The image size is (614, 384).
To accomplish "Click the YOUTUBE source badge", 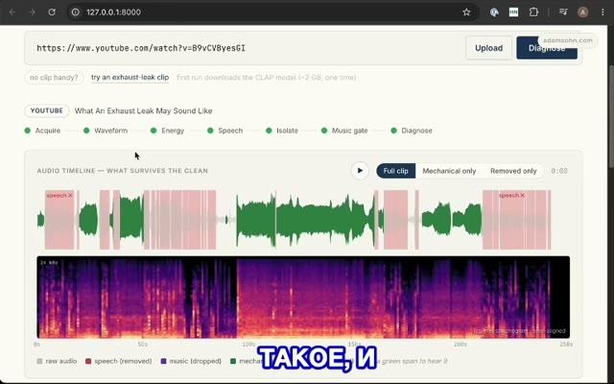I will (x=47, y=111).
